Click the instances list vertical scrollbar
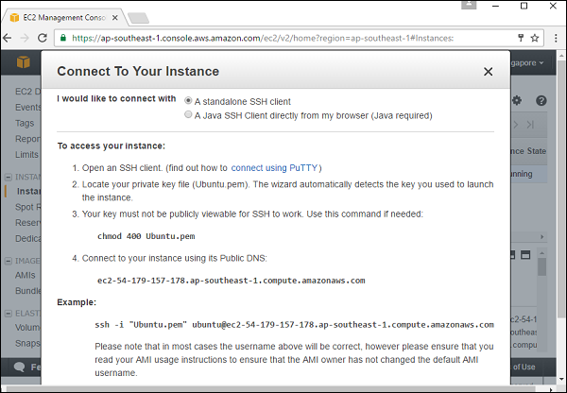The width and height of the screenshot is (567, 393). (541, 283)
